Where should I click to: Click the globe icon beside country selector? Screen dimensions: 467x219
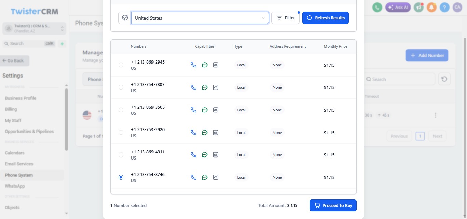click(124, 18)
